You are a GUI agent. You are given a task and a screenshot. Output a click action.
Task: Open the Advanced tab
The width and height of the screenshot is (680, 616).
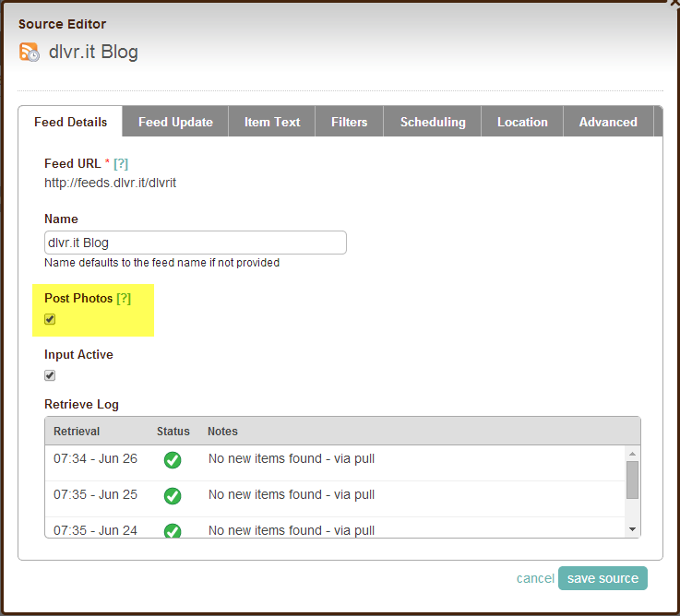click(608, 122)
